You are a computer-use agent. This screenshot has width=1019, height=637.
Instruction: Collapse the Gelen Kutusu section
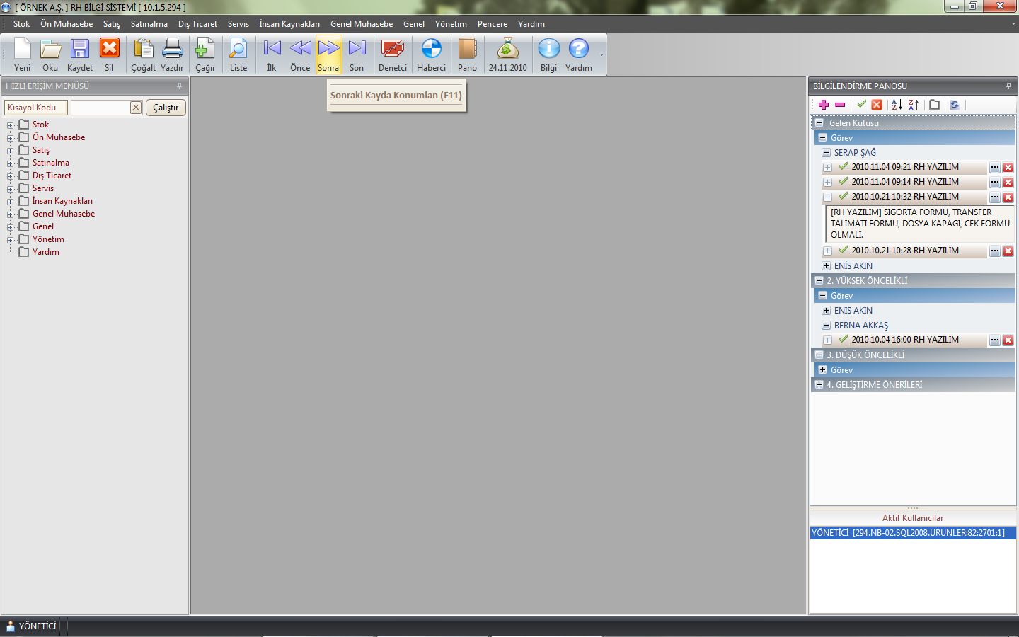[x=819, y=122]
